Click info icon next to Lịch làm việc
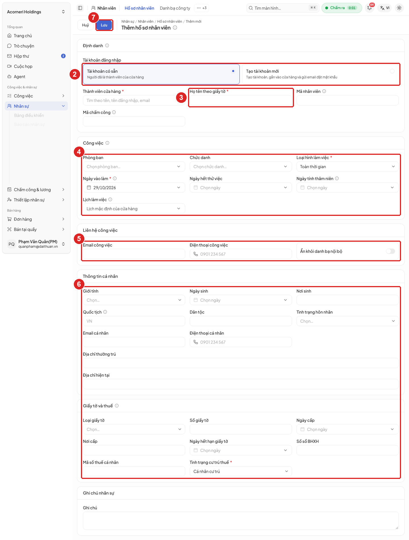 coord(110,199)
